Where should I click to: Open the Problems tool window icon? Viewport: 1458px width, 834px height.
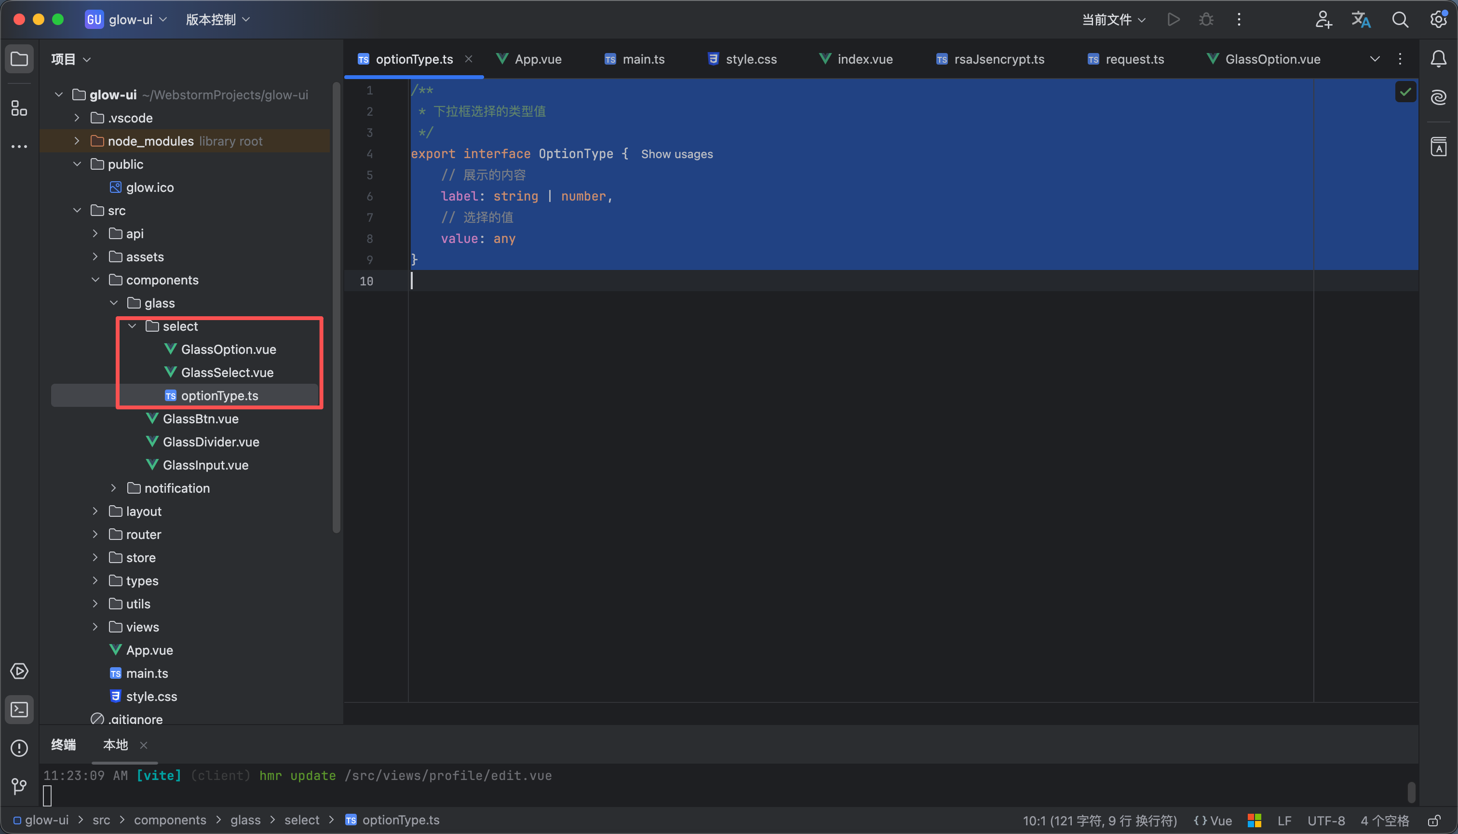19,748
